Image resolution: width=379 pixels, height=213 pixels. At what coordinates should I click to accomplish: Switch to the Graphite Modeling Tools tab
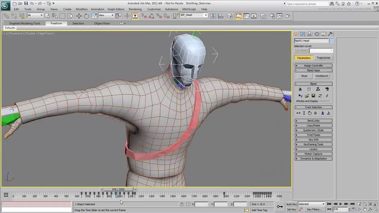(25, 23)
